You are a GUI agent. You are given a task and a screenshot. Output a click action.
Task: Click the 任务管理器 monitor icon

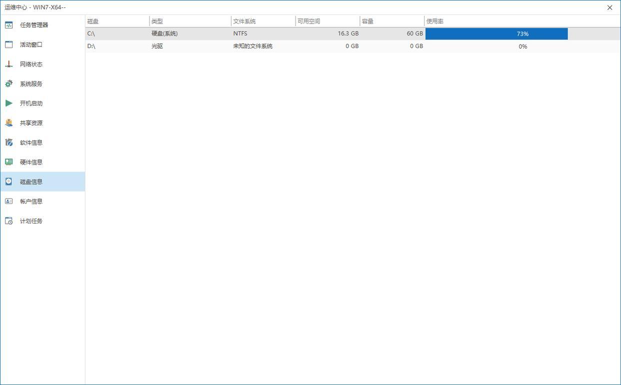coord(8,25)
